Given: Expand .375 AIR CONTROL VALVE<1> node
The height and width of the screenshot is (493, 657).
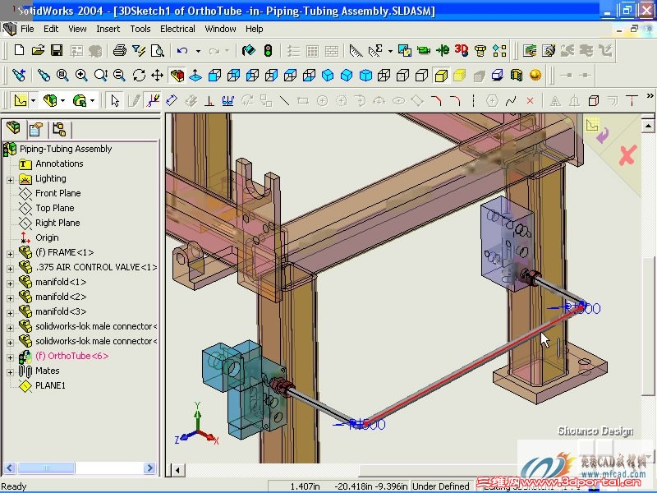Looking at the screenshot, I should tap(10, 269).
